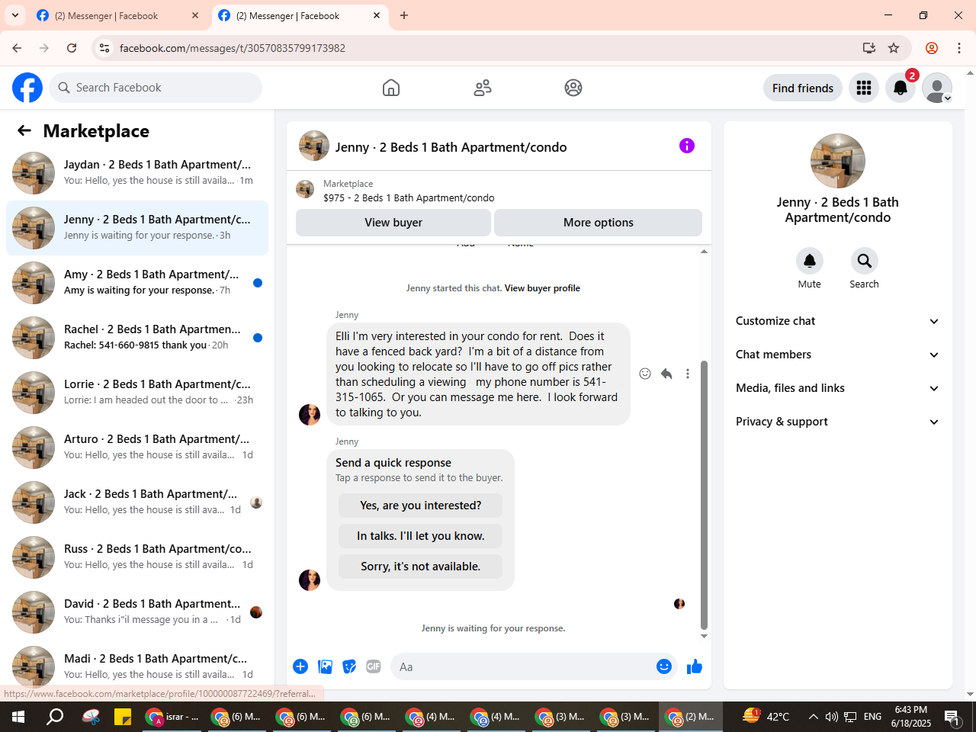Viewport: 976px width, 732px height.
Task: Open Madi's conversation in the list
Action: (x=137, y=667)
